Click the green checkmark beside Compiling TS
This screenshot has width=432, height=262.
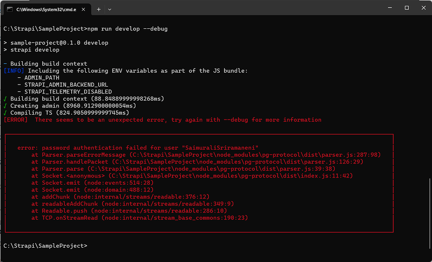5,112
